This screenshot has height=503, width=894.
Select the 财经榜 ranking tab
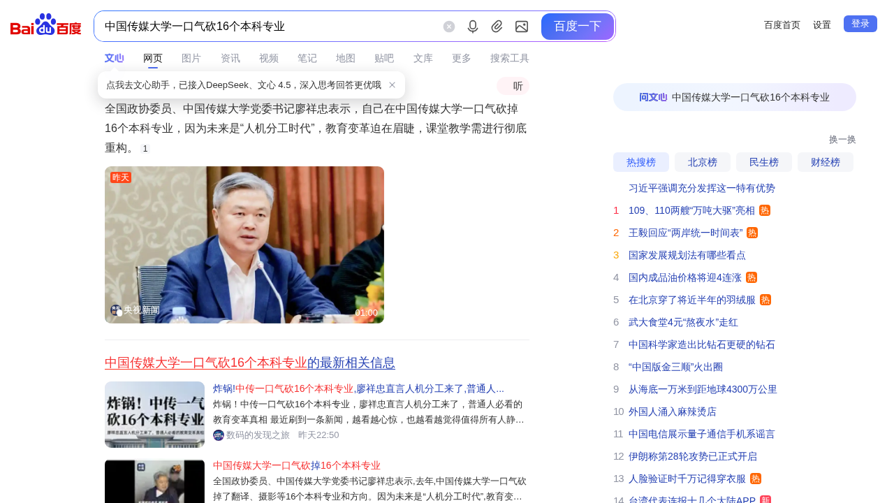[825, 162]
